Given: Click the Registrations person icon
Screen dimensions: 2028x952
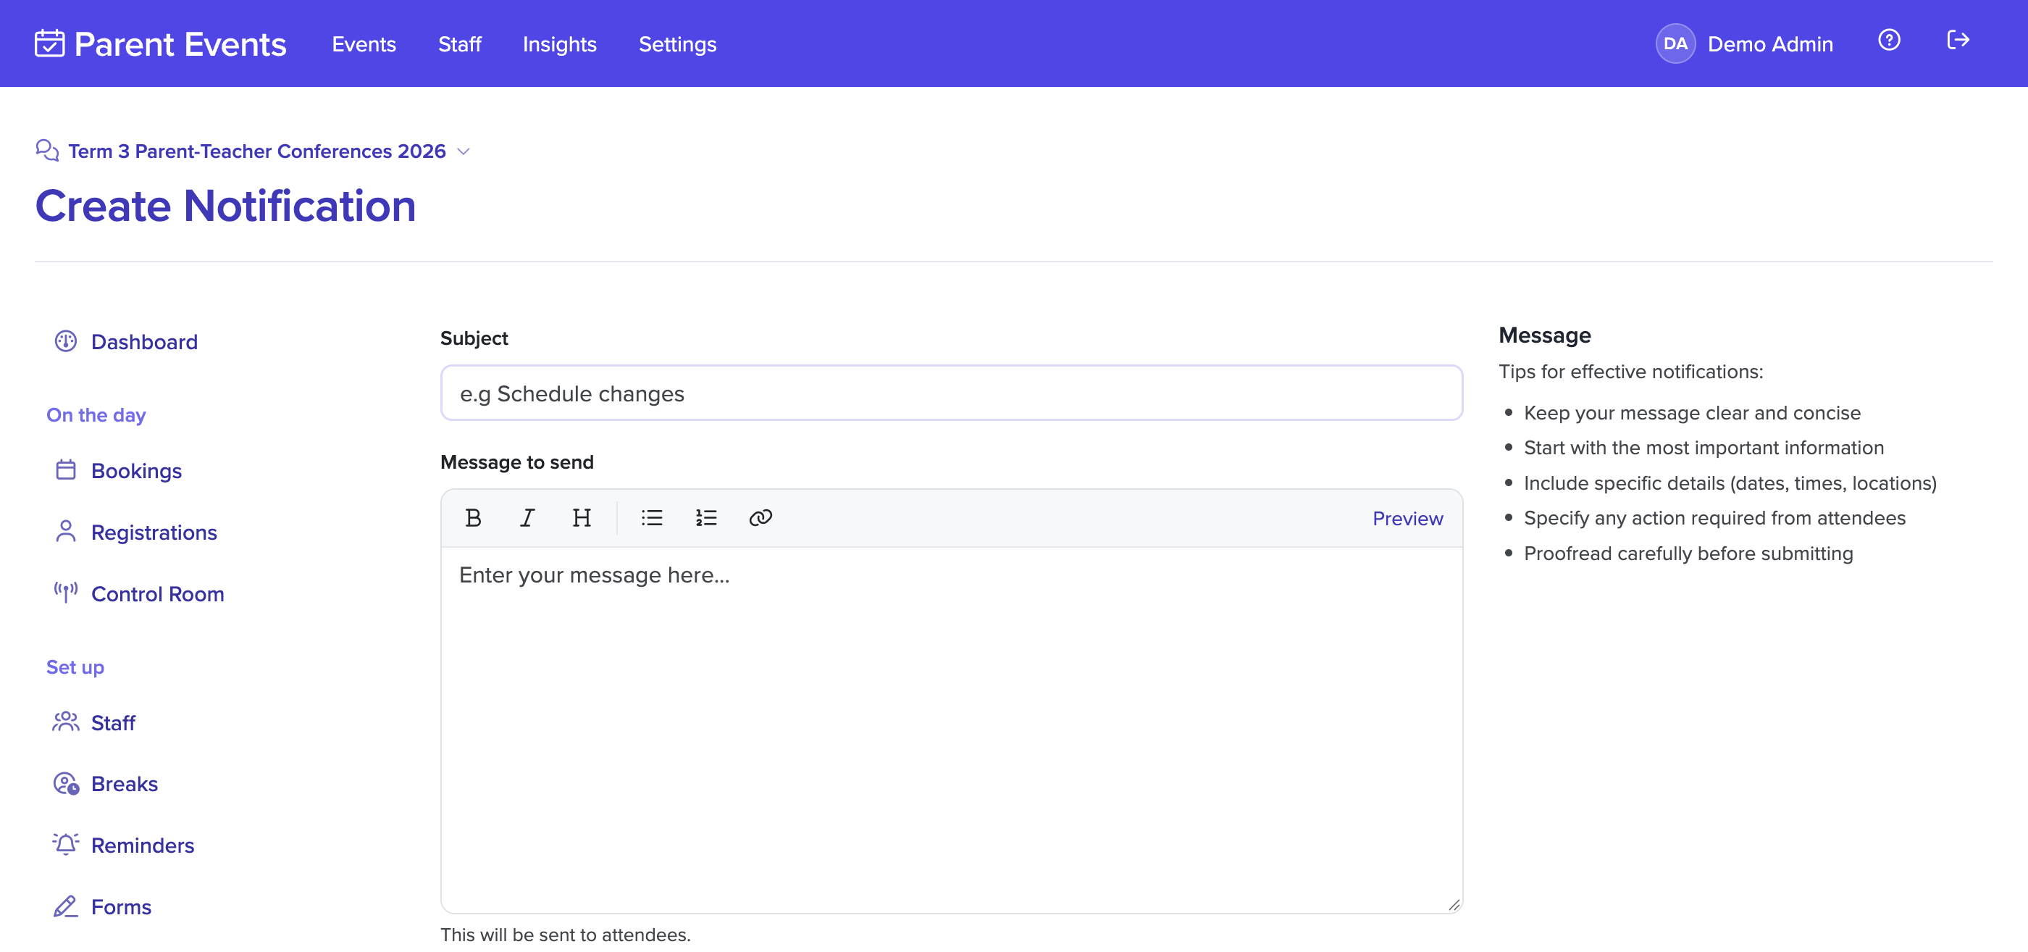Looking at the screenshot, I should pos(65,532).
